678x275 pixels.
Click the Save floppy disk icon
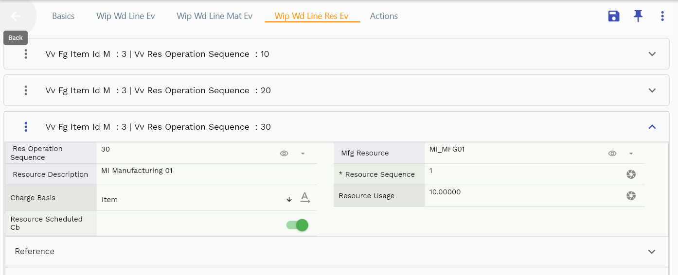coord(614,16)
